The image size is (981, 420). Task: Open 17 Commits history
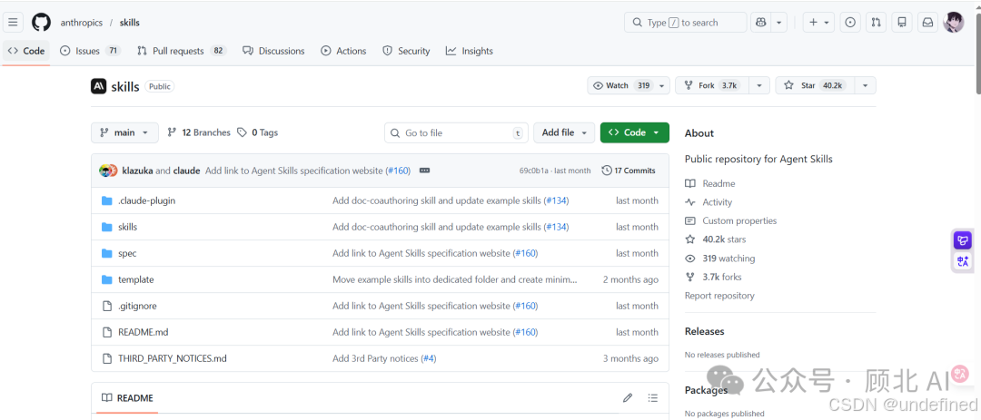click(x=629, y=171)
